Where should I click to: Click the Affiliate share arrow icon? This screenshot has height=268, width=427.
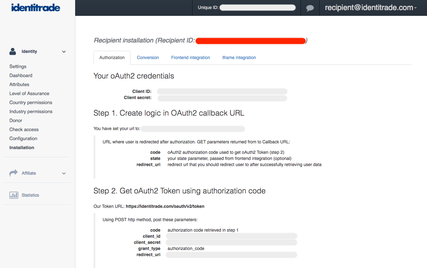click(13, 173)
